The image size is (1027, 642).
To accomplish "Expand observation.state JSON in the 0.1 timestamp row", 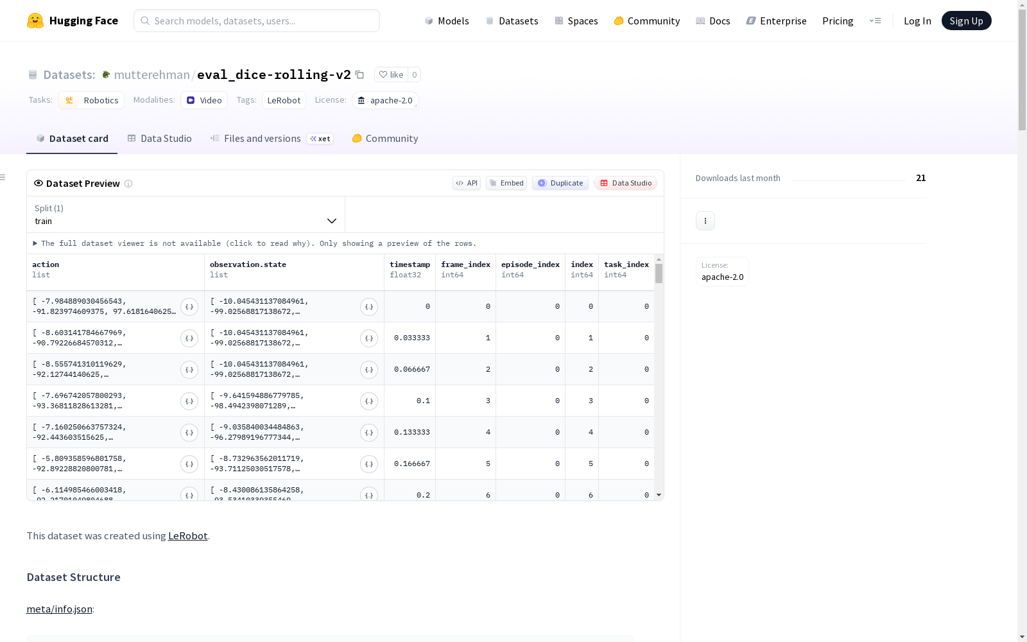I will click(369, 401).
